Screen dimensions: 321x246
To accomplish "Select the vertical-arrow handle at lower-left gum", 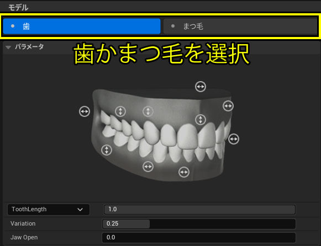I will click(x=107, y=150).
